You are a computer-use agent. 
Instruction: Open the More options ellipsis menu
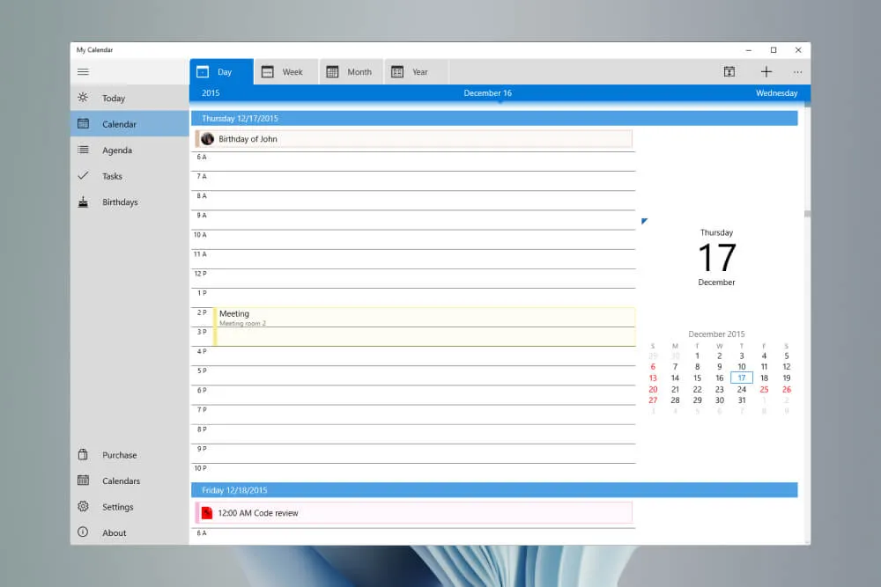coord(797,71)
